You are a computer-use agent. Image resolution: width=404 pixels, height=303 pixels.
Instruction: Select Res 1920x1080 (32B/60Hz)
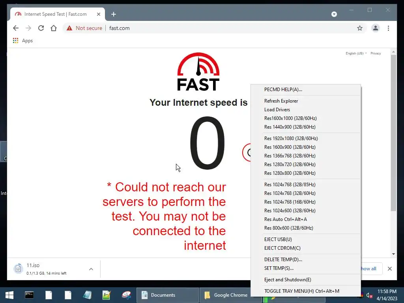[x=306, y=138]
